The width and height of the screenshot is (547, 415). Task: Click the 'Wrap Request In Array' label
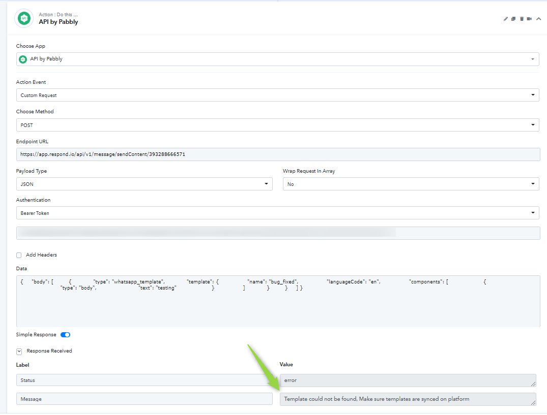point(309,171)
